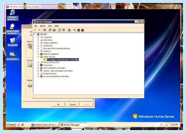Click the toolbar icon right of the Help icon

(64, 30)
